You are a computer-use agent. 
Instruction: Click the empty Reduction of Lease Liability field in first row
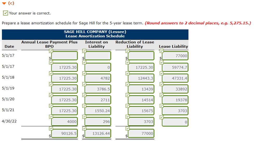point(141,56)
